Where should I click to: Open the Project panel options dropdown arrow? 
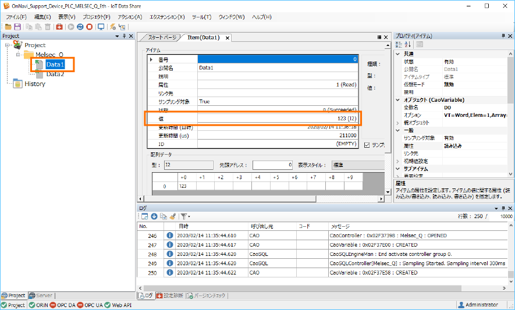pos(117,36)
